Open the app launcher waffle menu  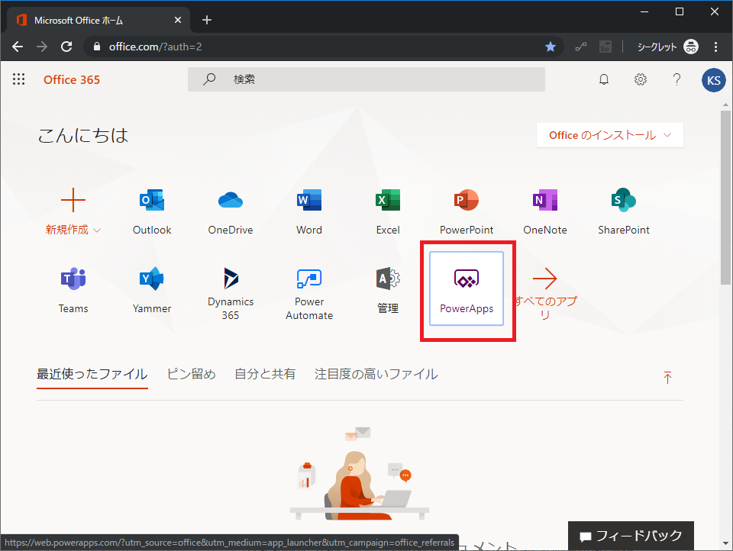click(18, 79)
